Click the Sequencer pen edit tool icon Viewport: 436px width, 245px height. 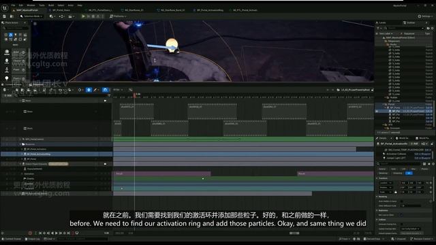pyautogui.click(x=95, y=90)
